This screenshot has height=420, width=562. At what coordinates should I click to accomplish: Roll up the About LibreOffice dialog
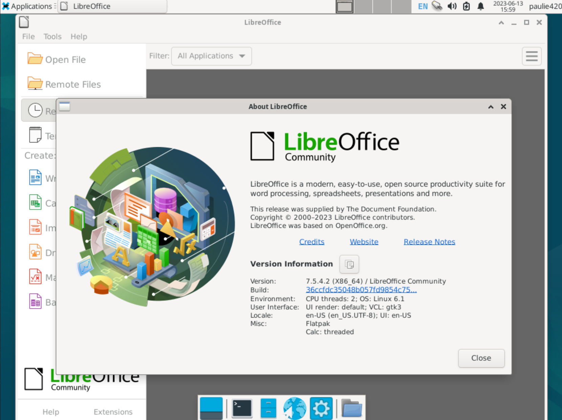[491, 107]
